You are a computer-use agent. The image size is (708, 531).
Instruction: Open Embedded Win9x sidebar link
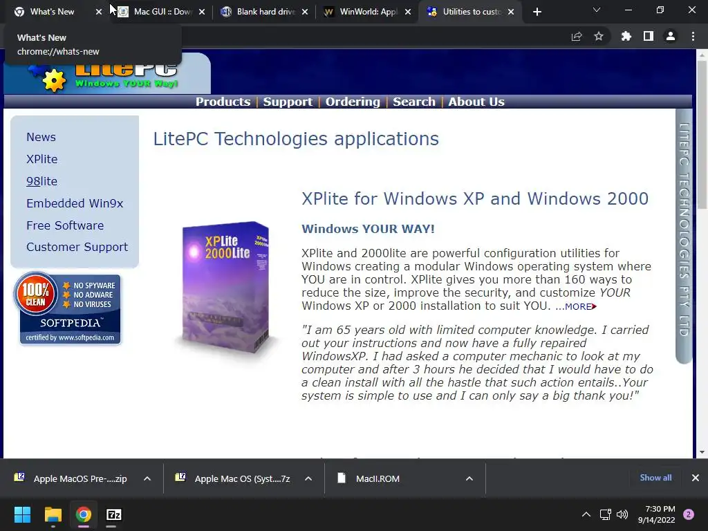coord(75,203)
